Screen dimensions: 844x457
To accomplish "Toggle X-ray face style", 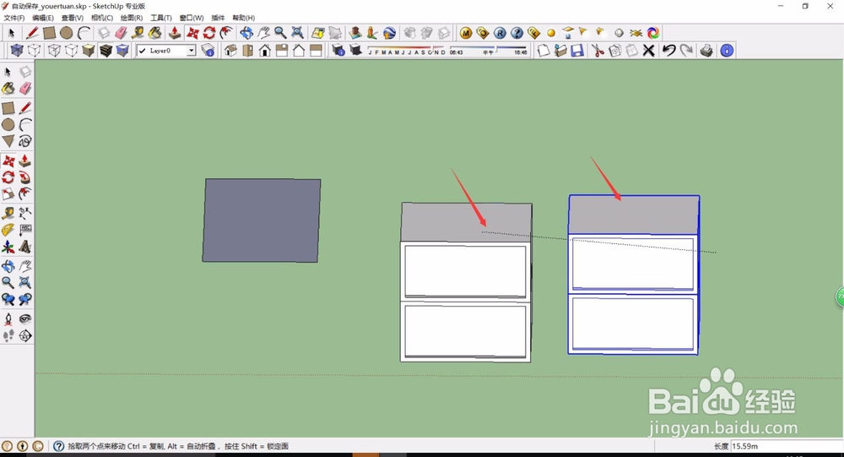I will tap(17, 51).
